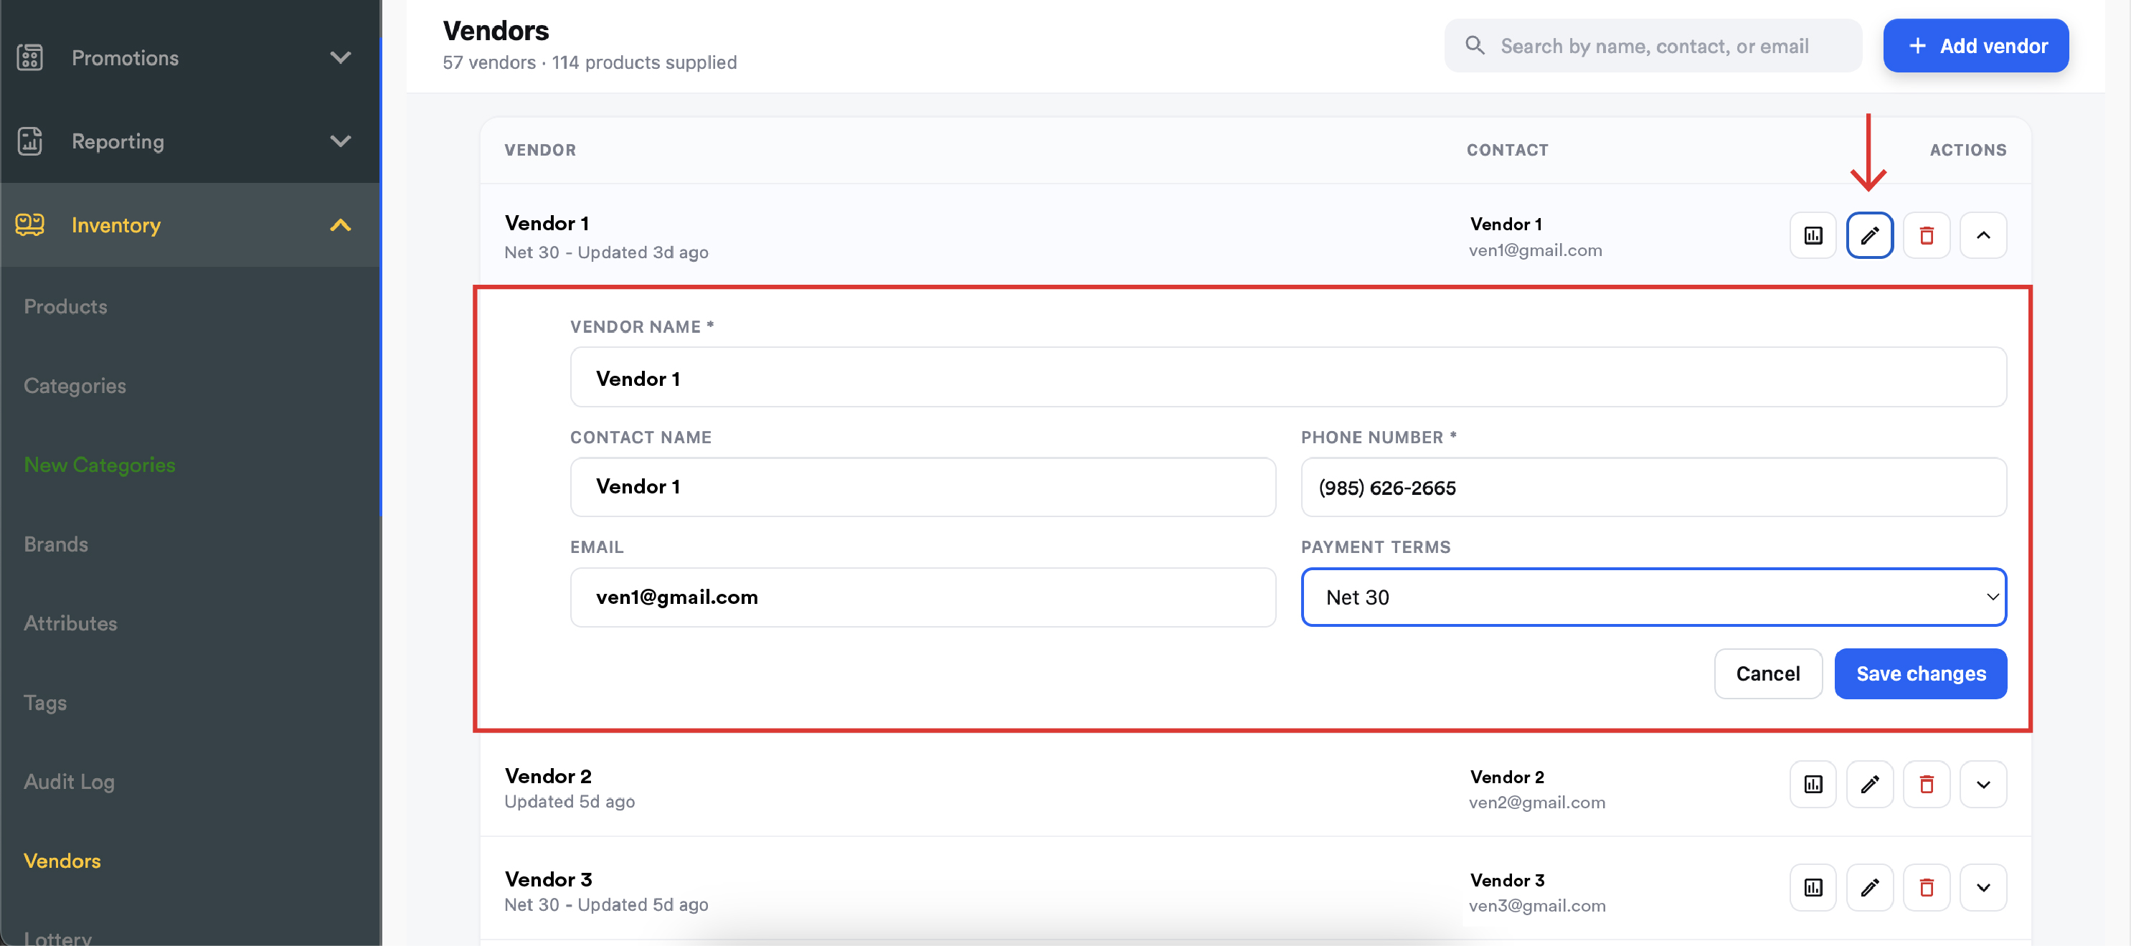Open the Payment Terms dropdown
Viewport: 2131px width, 946px height.
coord(1654,597)
